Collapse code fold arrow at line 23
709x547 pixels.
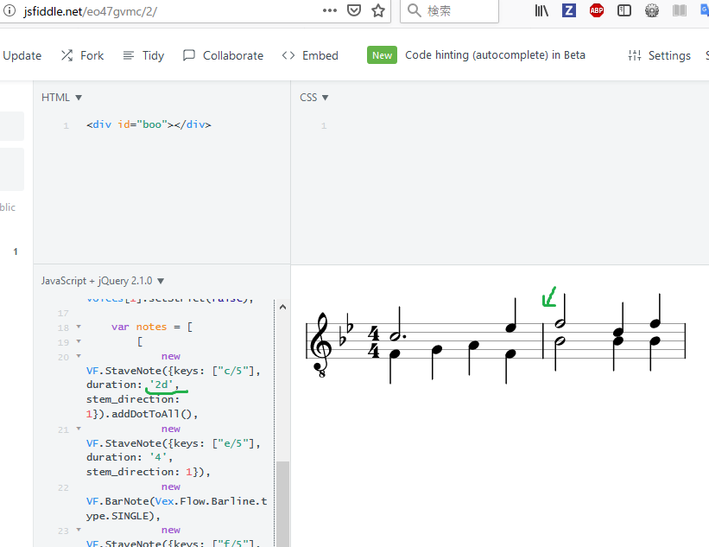click(x=79, y=530)
